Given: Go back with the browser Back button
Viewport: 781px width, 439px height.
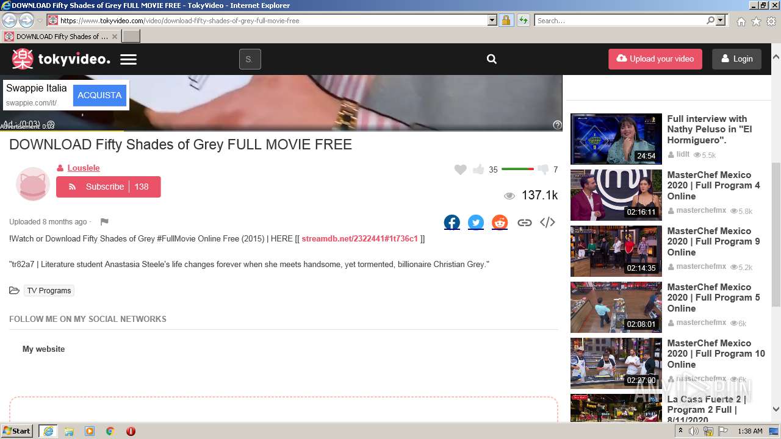Looking at the screenshot, I should pyautogui.click(x=9, y=20).
